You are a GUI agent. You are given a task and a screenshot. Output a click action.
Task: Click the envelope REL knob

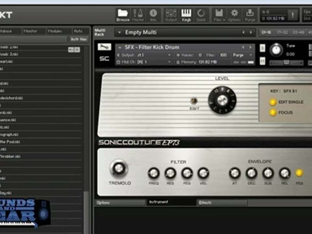[285, 173]
